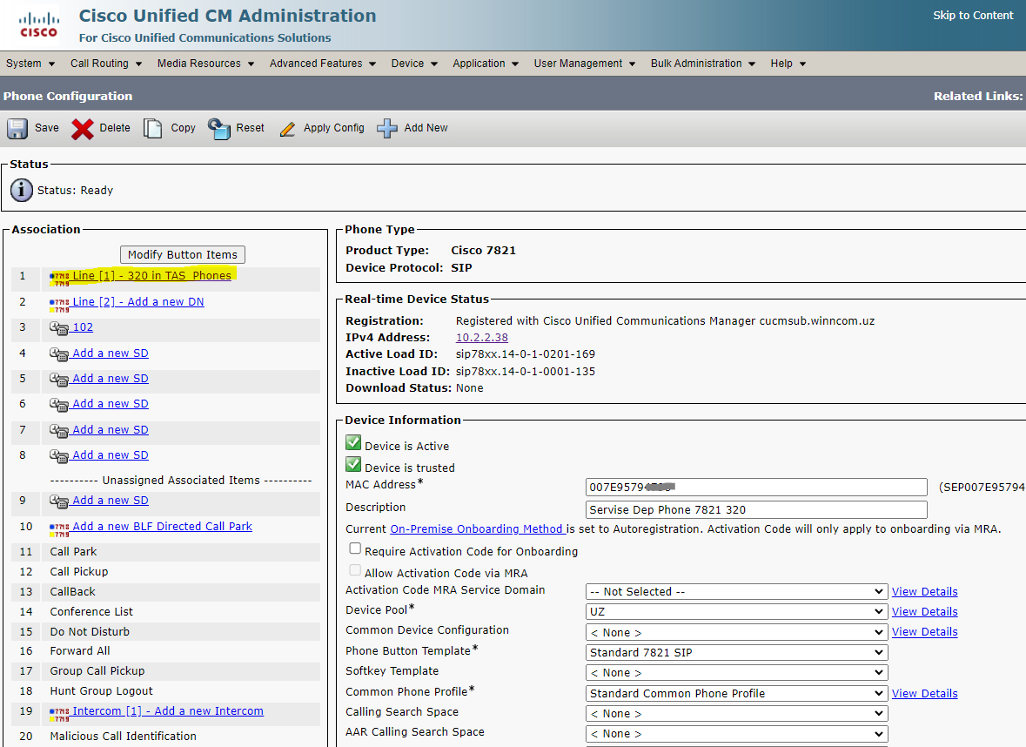Enable Require Activation Code for Onboarding
Image resolution: width=1026 pixels, height=747 pixels.
point(355,548)
